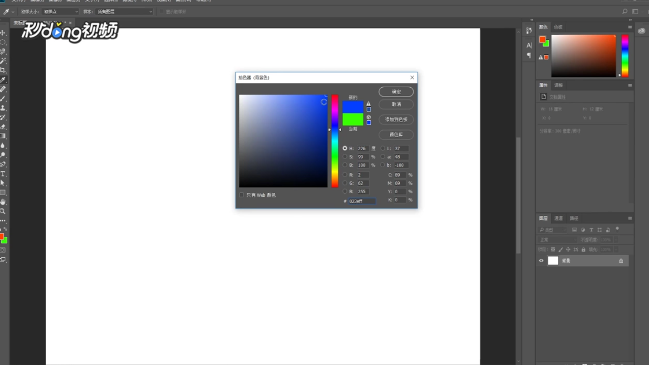Image resolution: width=649 pixels, height=365 pixels.
Task: Expand the eyedropper tool preset picker arrow
Action: 13,12
